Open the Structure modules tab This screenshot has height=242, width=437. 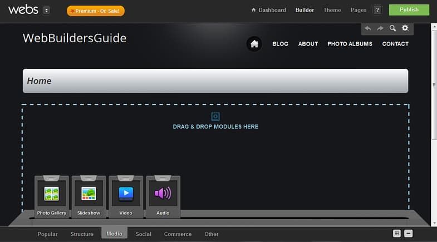pyautogui.click(x=82, y=234)
